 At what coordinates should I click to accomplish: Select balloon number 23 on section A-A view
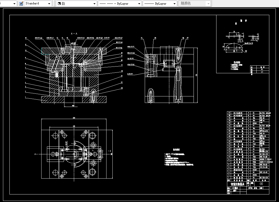pyautogui.click(x=122, y=88)
